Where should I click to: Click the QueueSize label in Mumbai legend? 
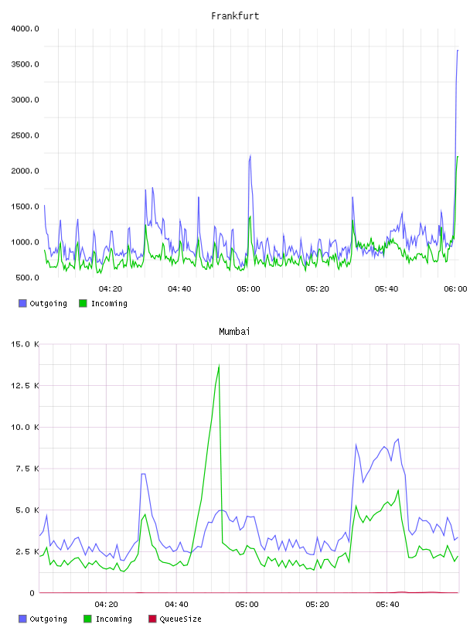pos(180,619)
